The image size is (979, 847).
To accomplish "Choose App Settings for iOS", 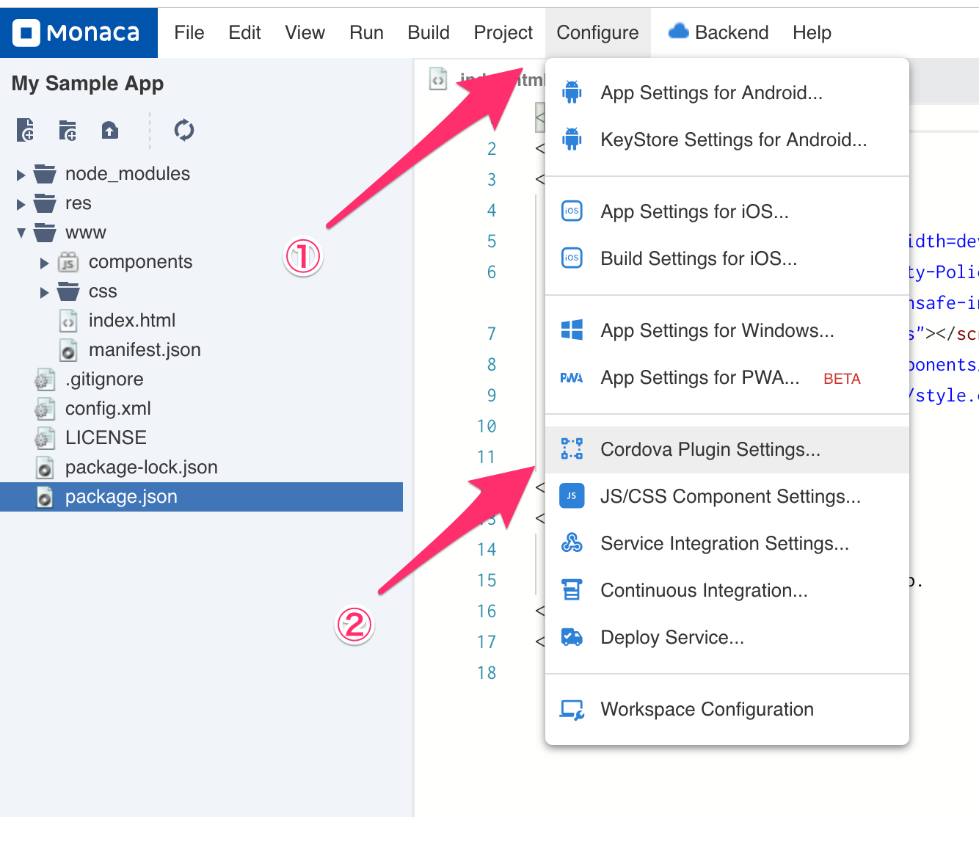I will coord(727,211).
